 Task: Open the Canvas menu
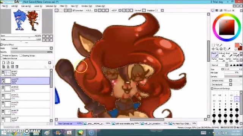26,6
